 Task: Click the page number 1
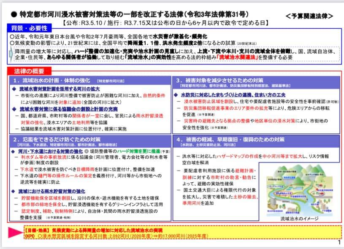point(339,242)
